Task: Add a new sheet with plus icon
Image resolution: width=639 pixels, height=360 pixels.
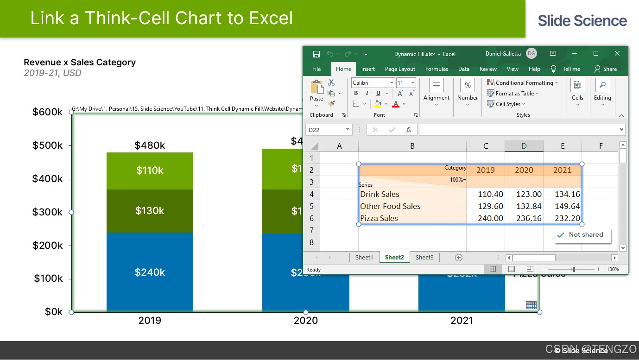Action: coord(459,258)
